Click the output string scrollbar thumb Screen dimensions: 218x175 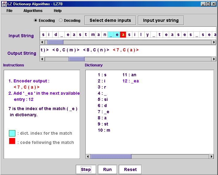point(76,59)
